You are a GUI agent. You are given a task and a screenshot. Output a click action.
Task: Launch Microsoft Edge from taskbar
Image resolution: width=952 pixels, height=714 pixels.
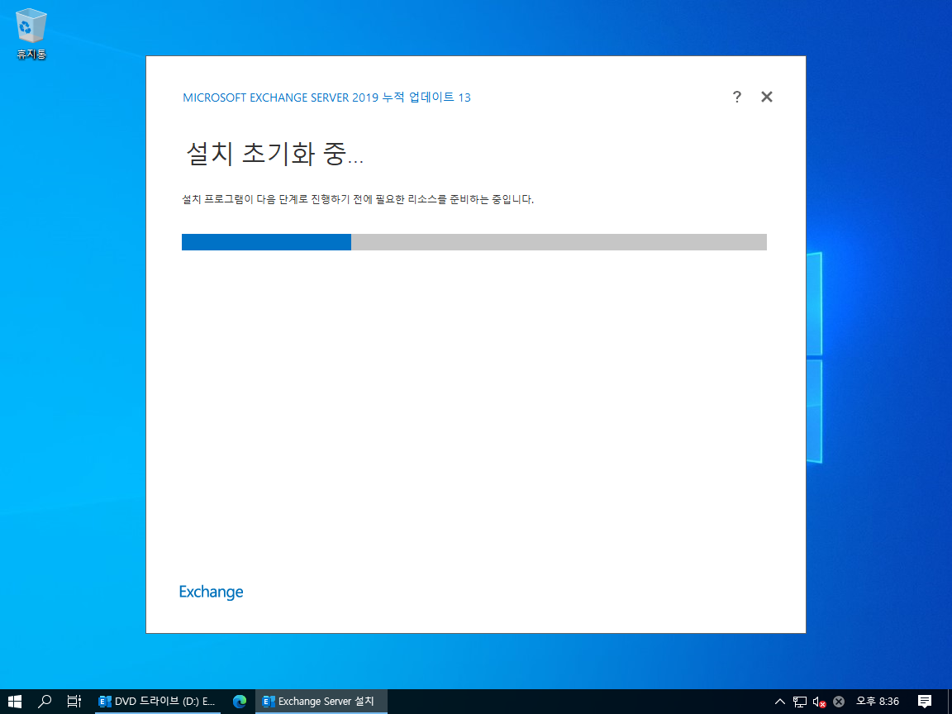coord(240,702)
